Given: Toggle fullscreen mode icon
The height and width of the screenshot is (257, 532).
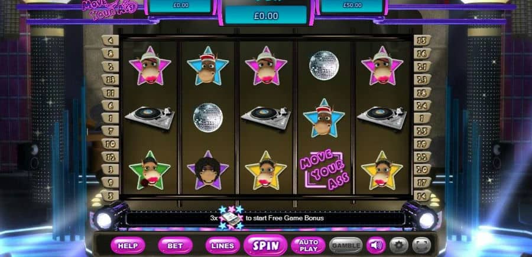Looking at the screenshot, I should coord(421,245).
